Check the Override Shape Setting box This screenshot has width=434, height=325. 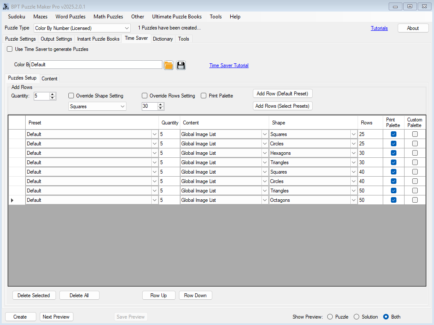pyautogui.click(x=71, y=96)
